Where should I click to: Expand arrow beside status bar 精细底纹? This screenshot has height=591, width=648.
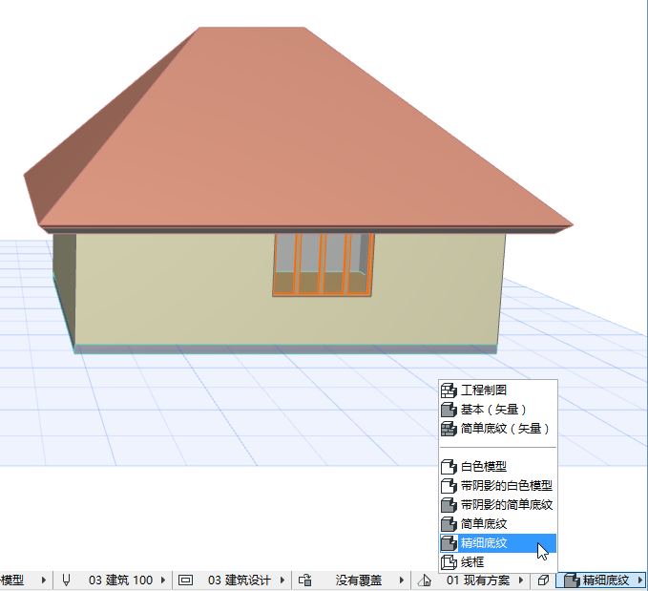pyautogui.click(x=640, y=580)
